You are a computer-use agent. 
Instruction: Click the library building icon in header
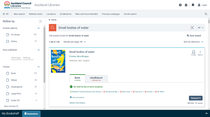click(186, 5)
